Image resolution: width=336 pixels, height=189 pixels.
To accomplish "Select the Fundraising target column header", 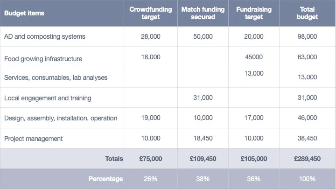I will pos(254,13).
